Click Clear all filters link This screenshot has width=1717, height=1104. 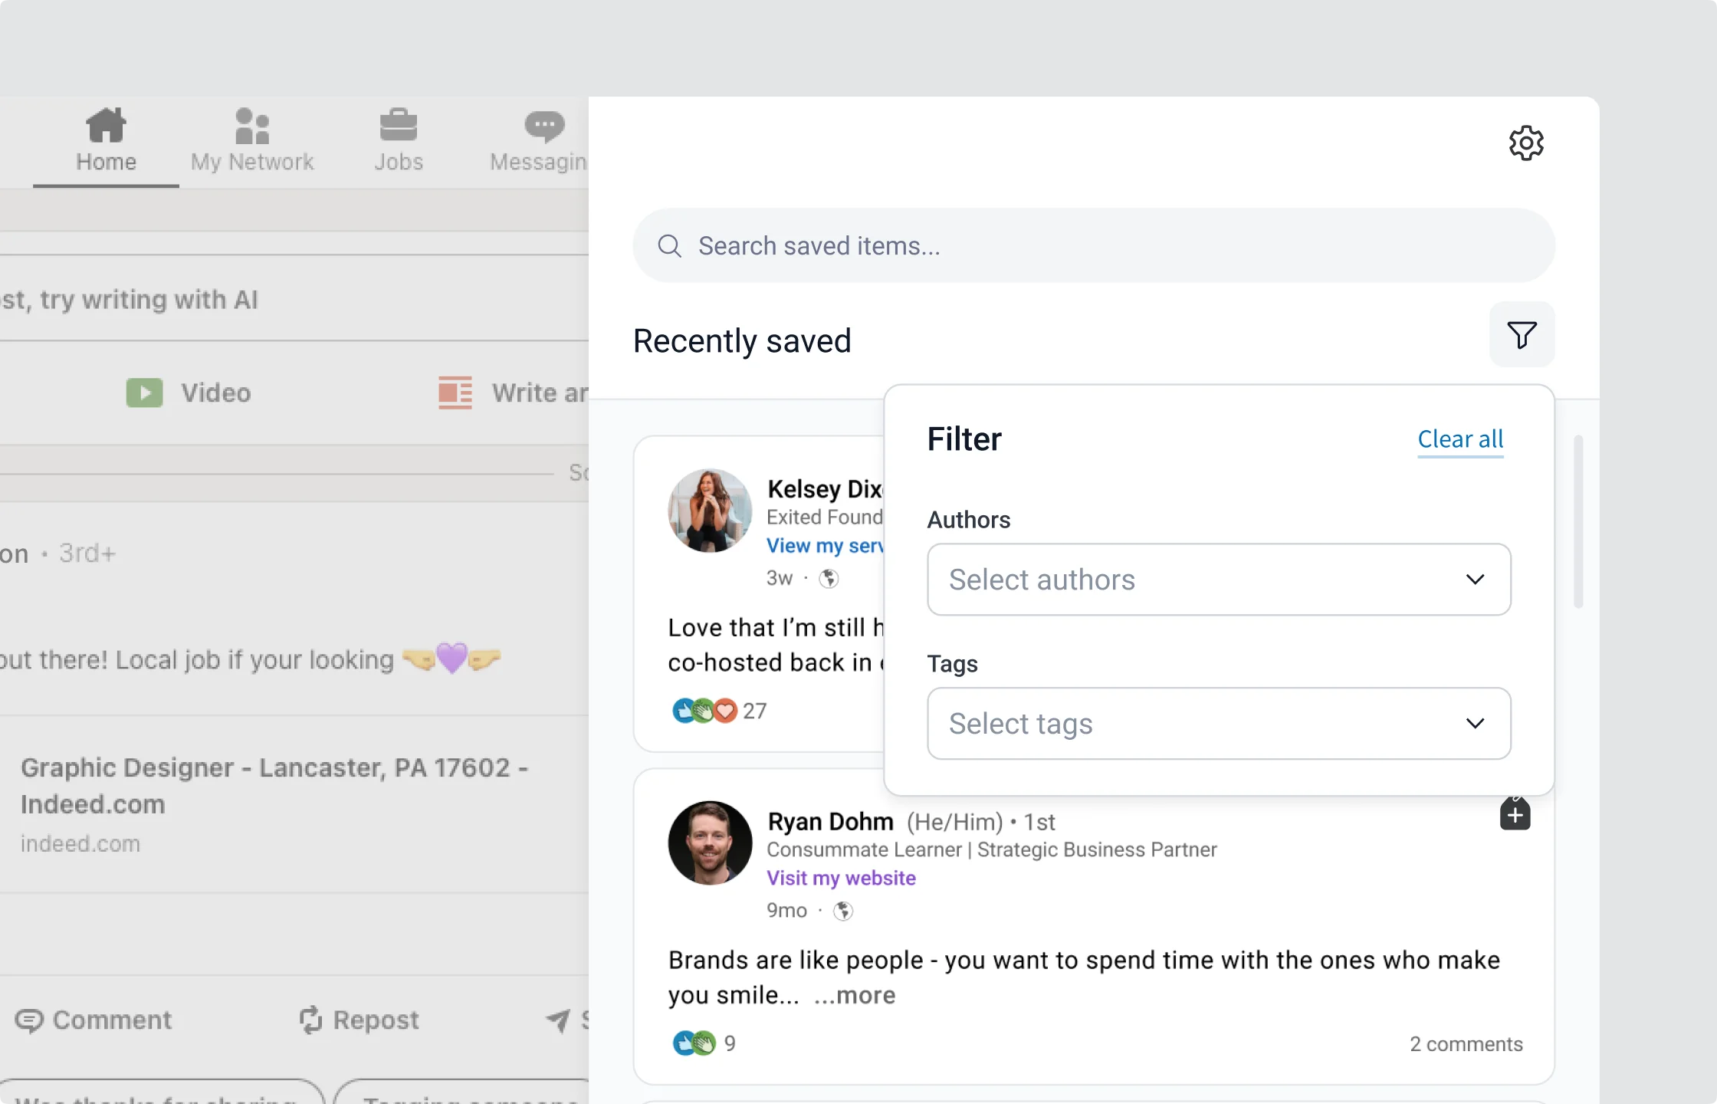1460,439
